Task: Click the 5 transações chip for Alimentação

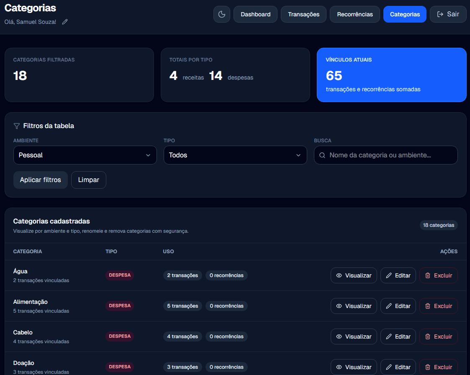Action: click(x=182, y=306)
